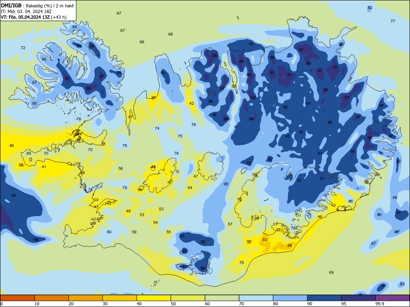The width and height of the screenshot is (410, 307).
Task: Click the 'VT: Fös. 05.04.2024 13Z (+43 h)' line
Action: point(34,17)
